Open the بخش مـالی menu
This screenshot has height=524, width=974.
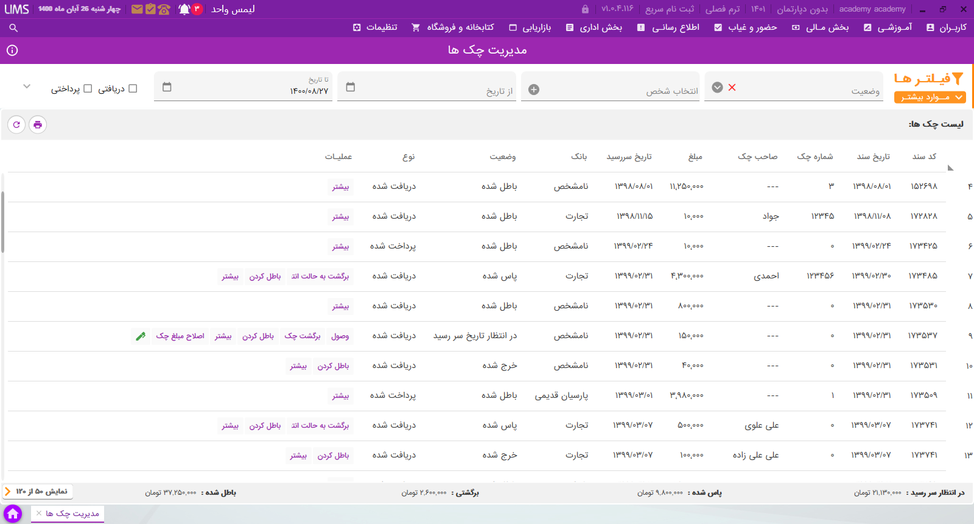[x=820, y=27]
